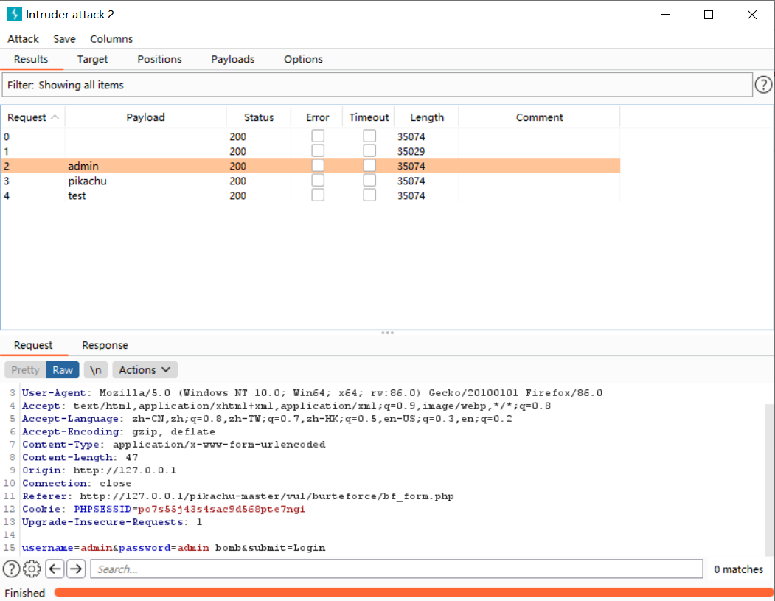Select the row with length 35029

coord(310,151)
